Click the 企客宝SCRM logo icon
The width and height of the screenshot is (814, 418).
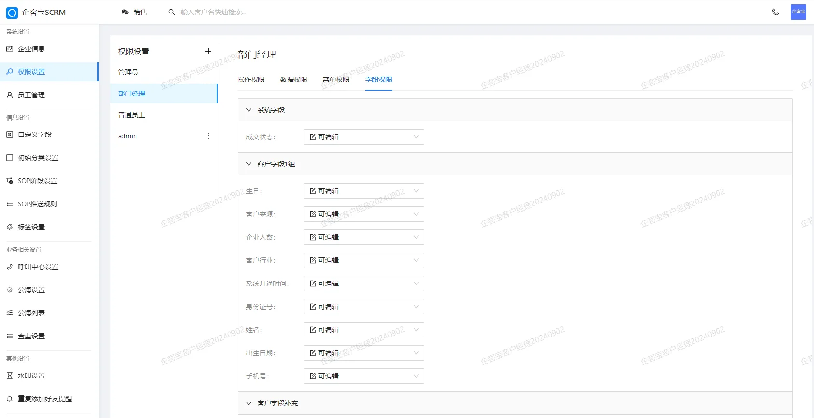click(12, 13)
